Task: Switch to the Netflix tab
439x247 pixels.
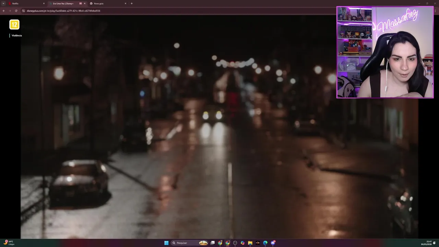Action: [27, 3]
